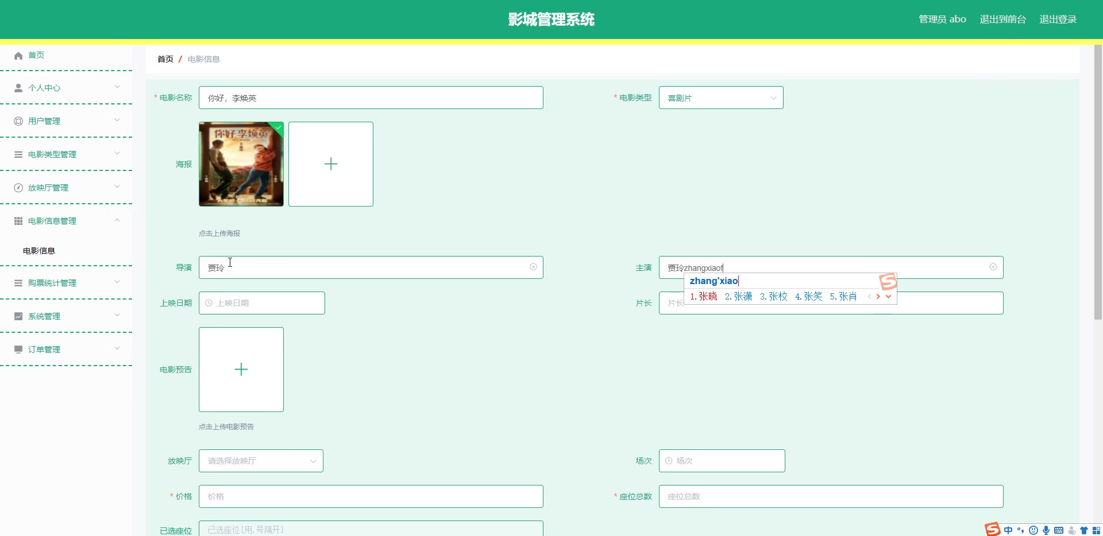1103x536 pixels.
Task: Open the 用户管理 sidebar menu
Action: point(66,121)
